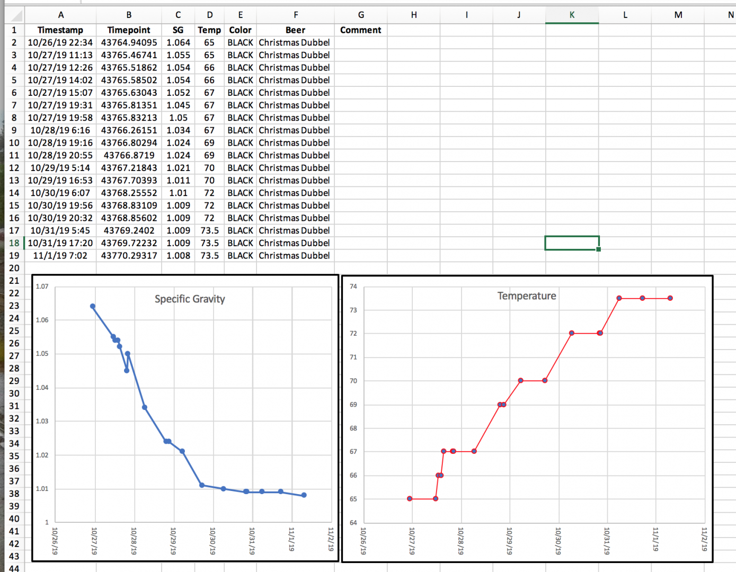Select cell with timepoint 43765.46741
This screenshot has width=736, height=572.
(129, 55)
